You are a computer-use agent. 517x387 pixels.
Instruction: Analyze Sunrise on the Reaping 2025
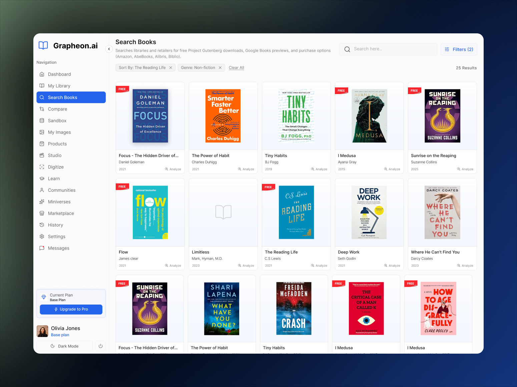(465, 169)
